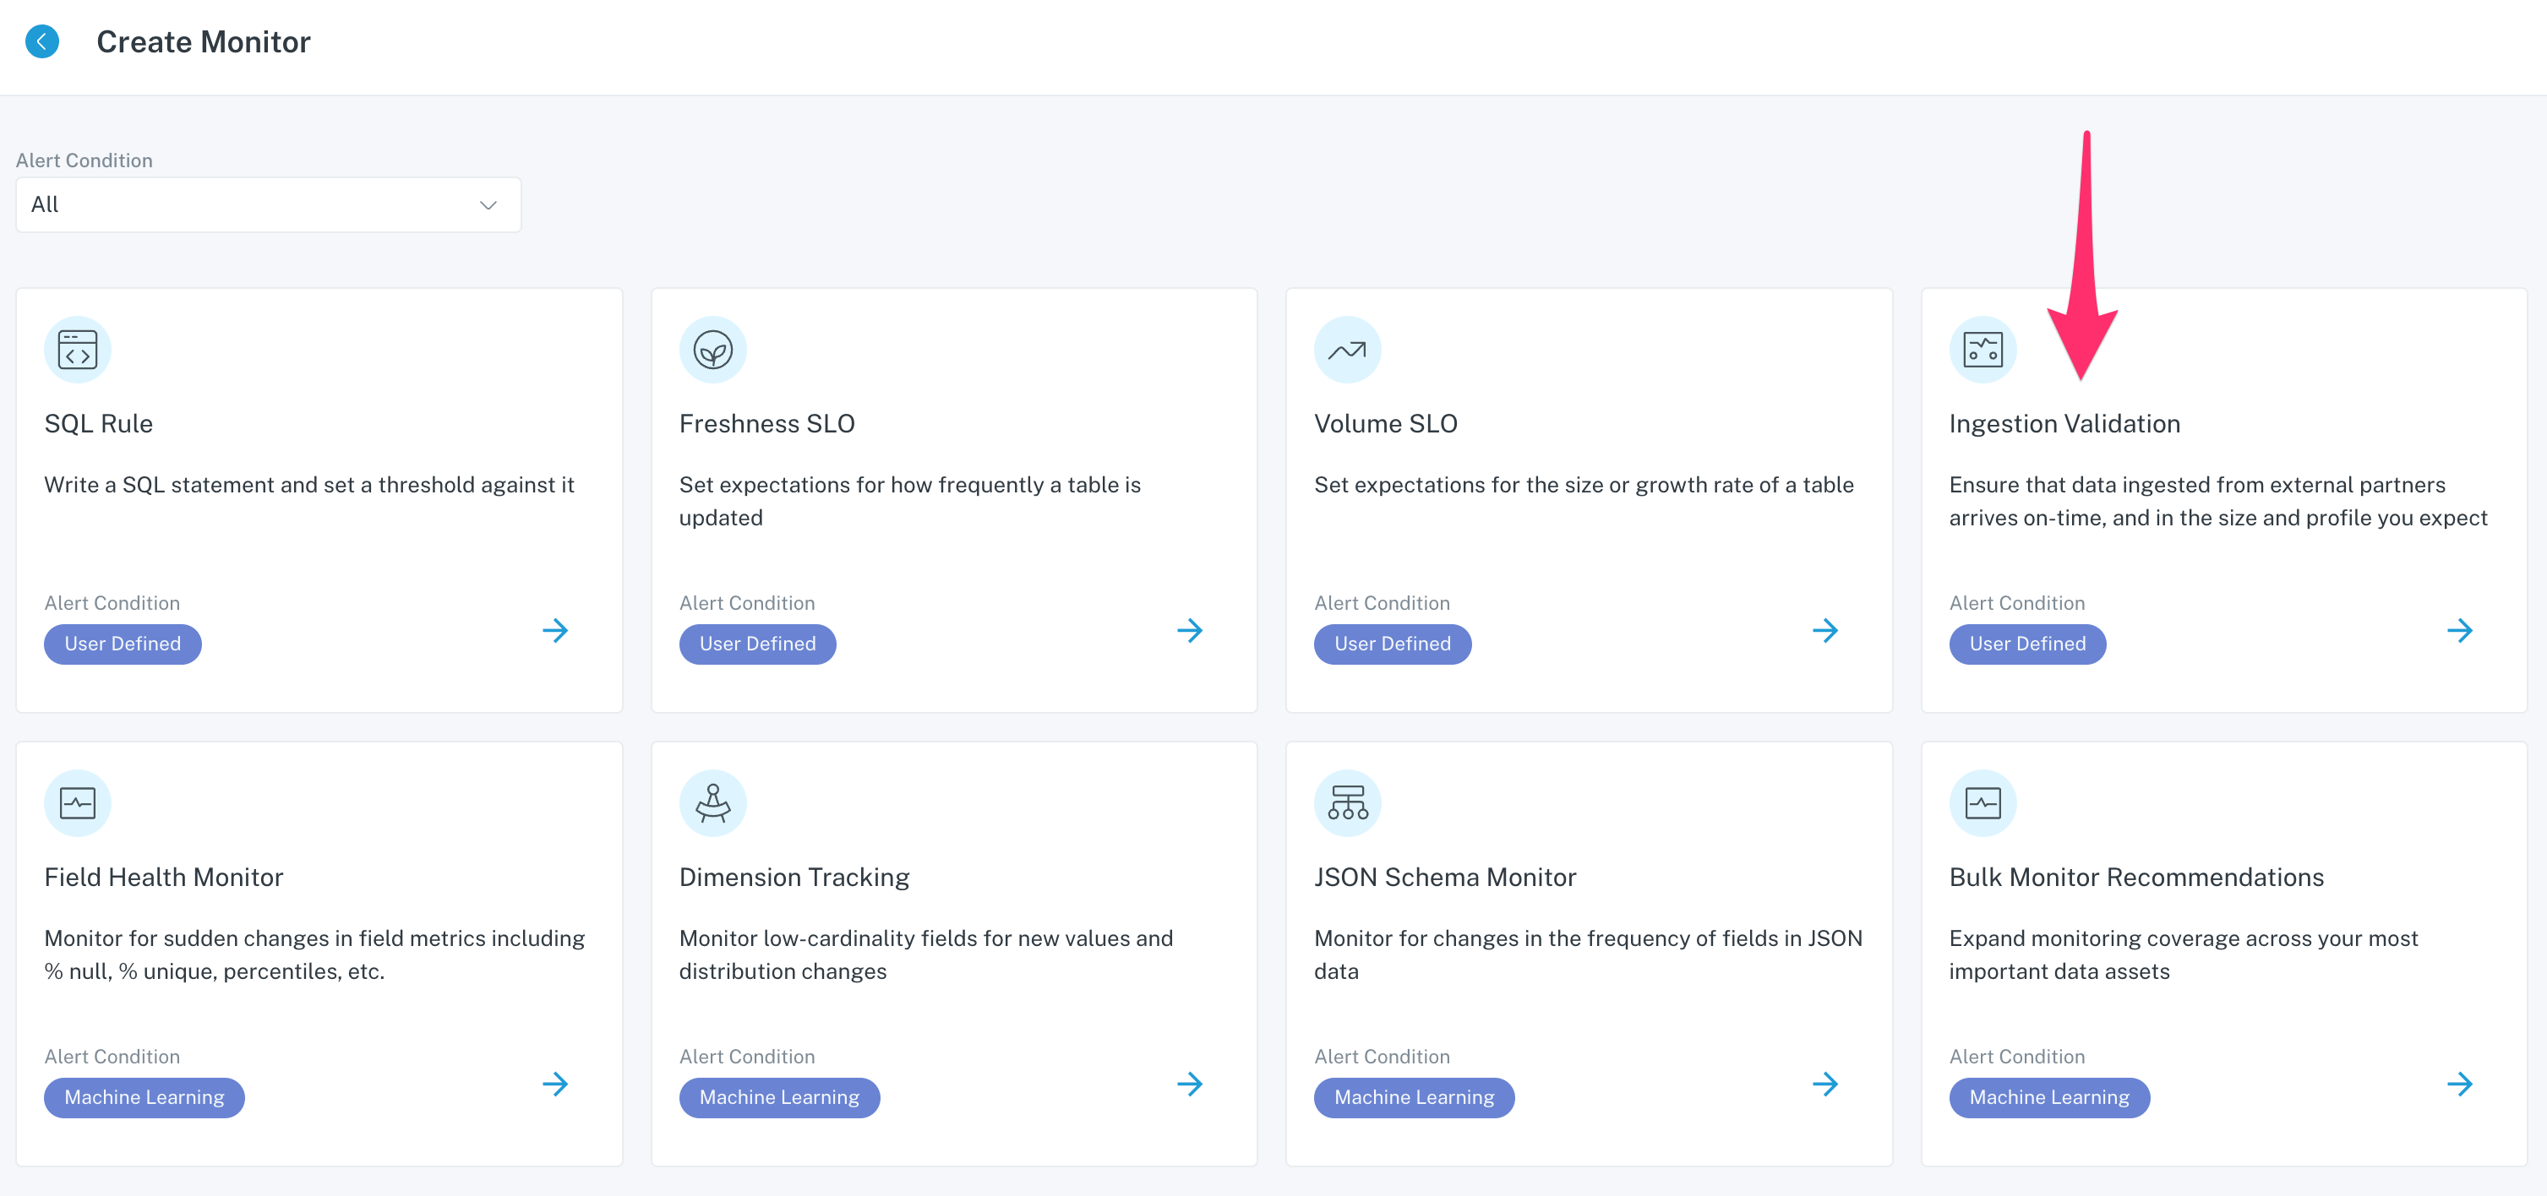Click User Defined badge on Volume SLO

pyautogui.click(x=1392, y=644)
